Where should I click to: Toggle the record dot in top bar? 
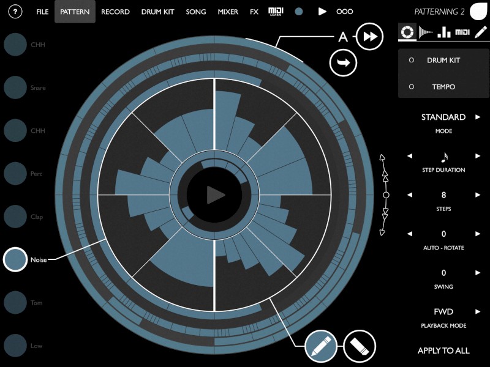[299, 12]
